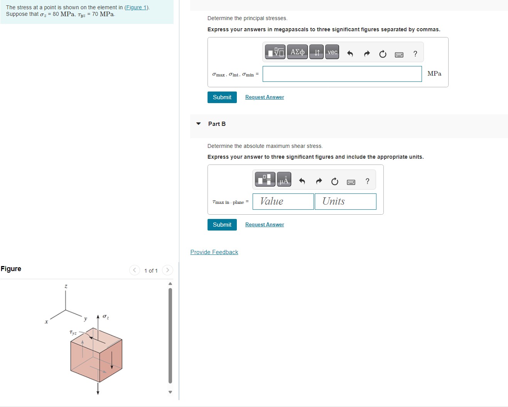
Task: Open the Figure 1 link in problem statement
Action: [x=136, y=7]
